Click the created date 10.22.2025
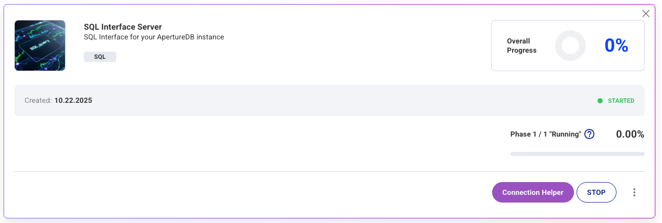This screenshot has width=662, height=223. coord(73,101)
